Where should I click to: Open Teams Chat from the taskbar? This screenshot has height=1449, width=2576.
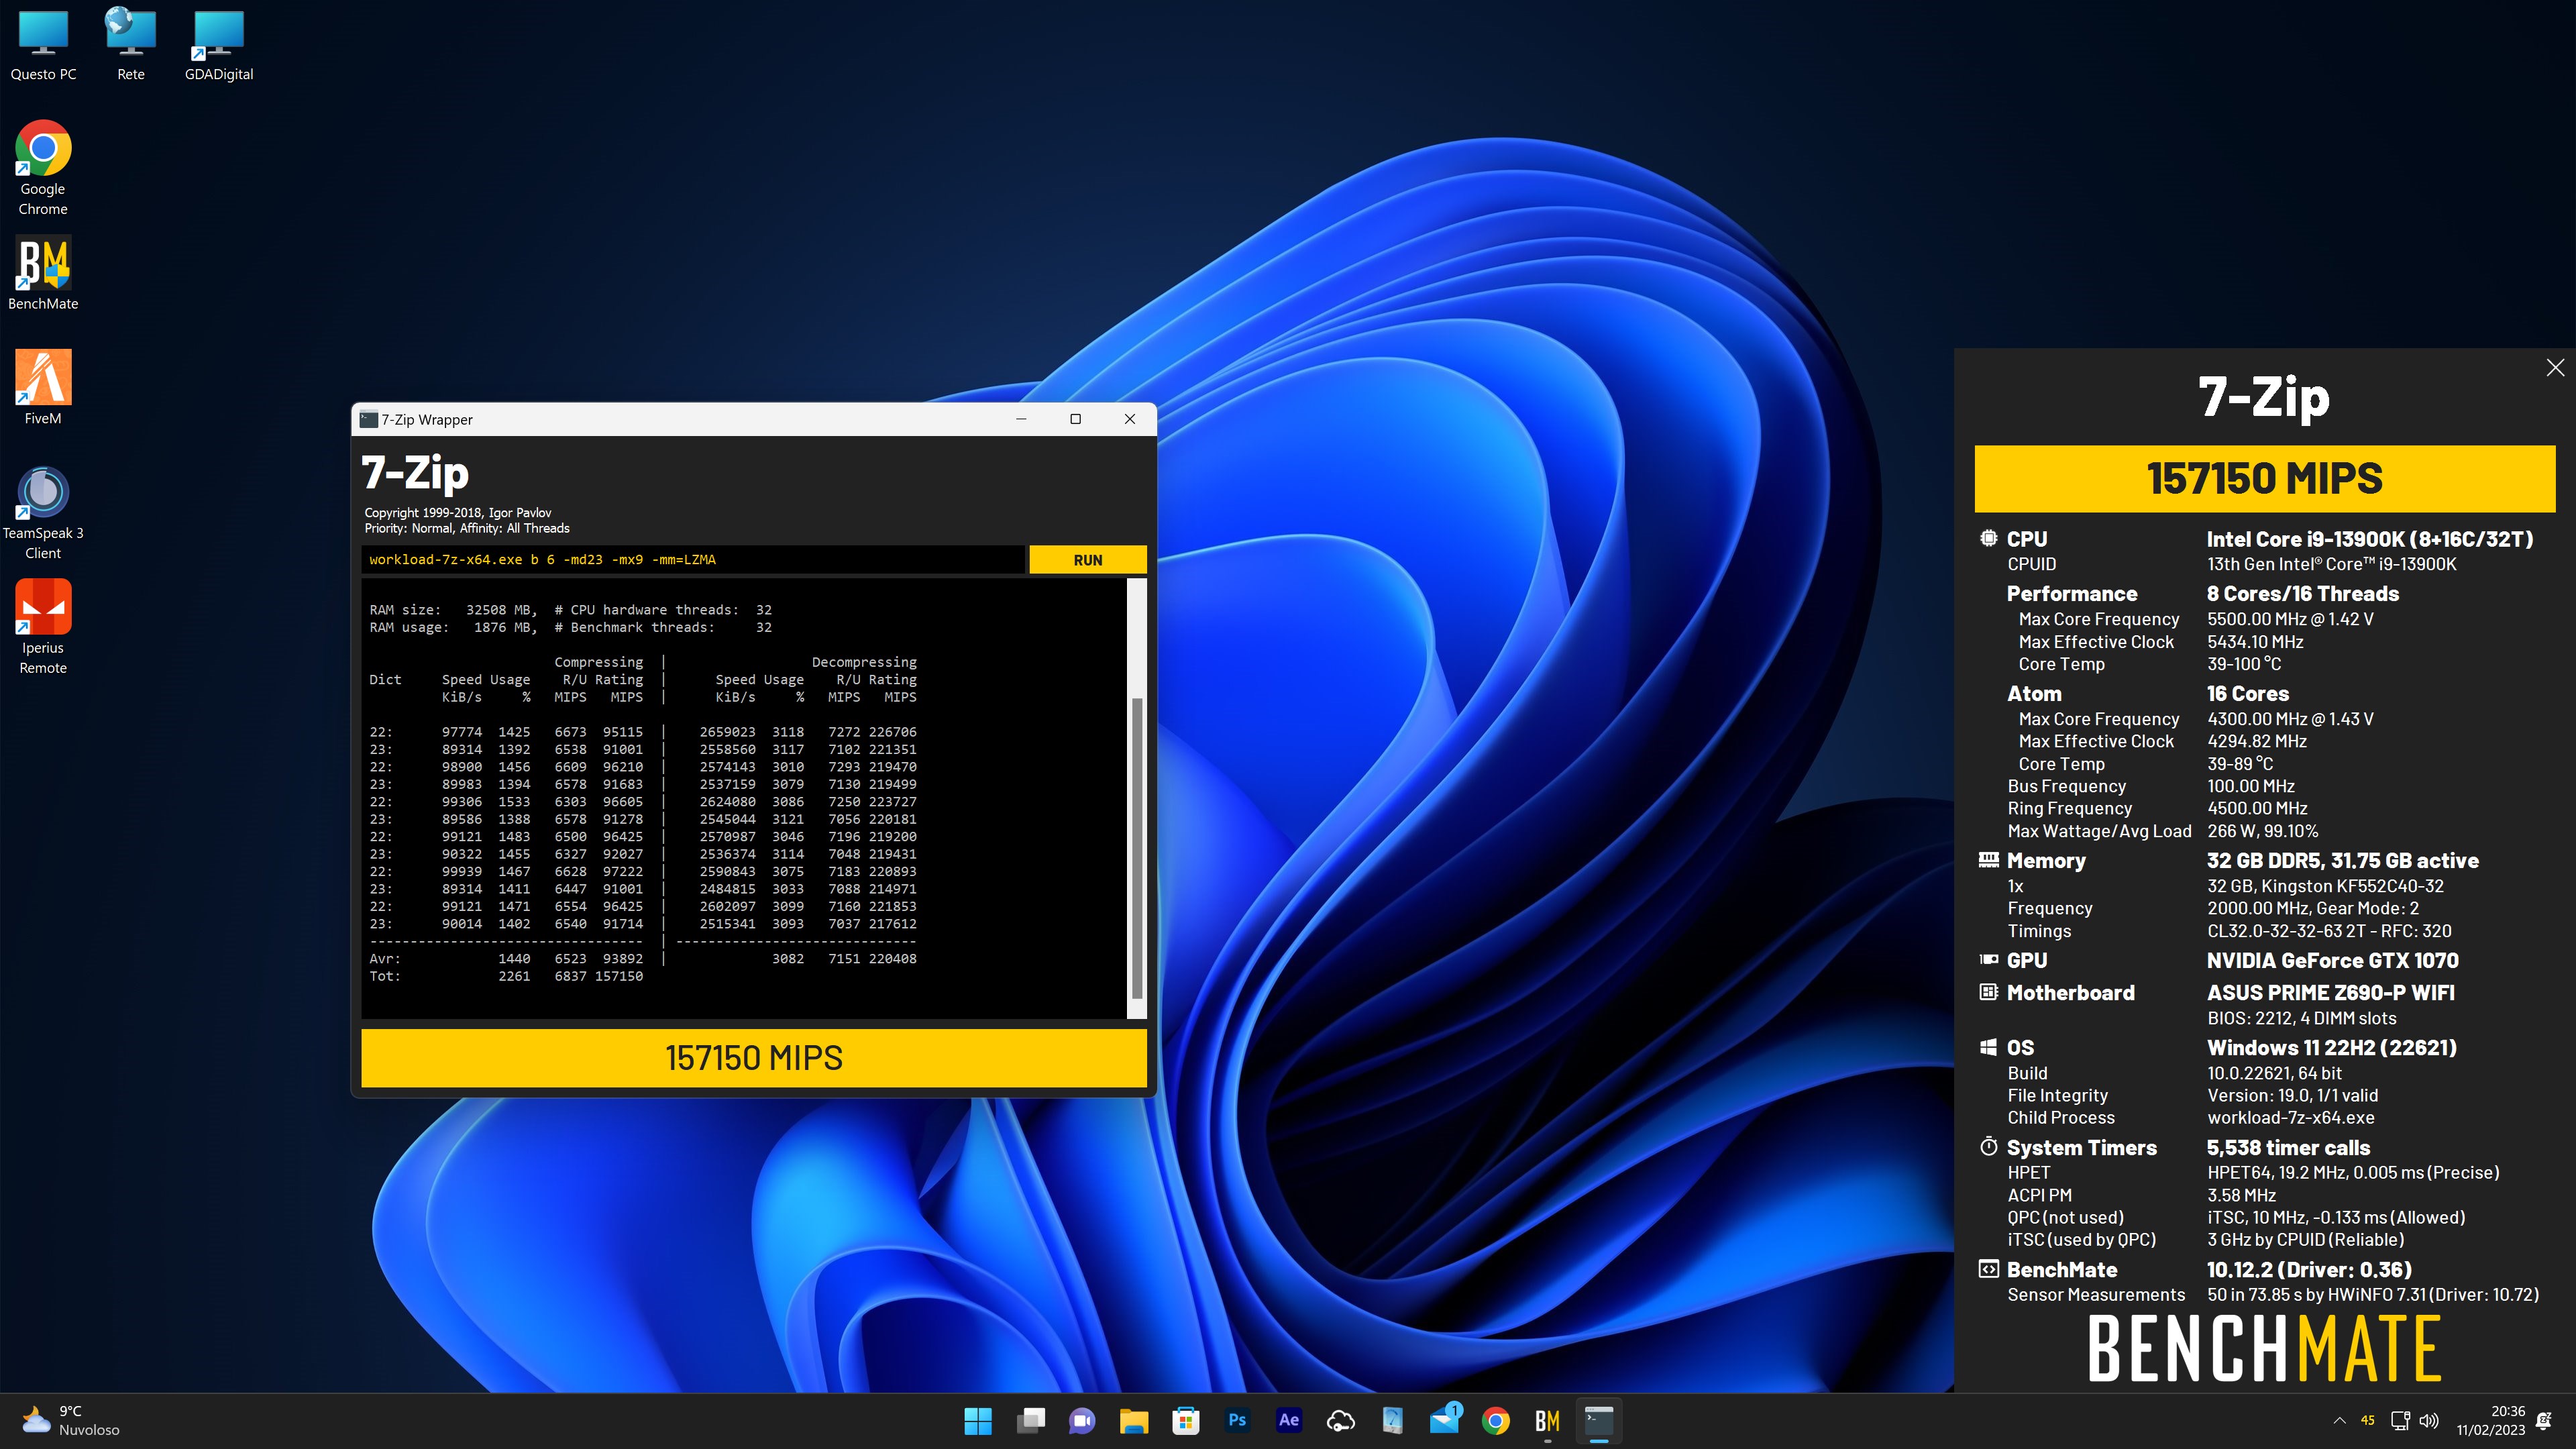(1082, 1420)
